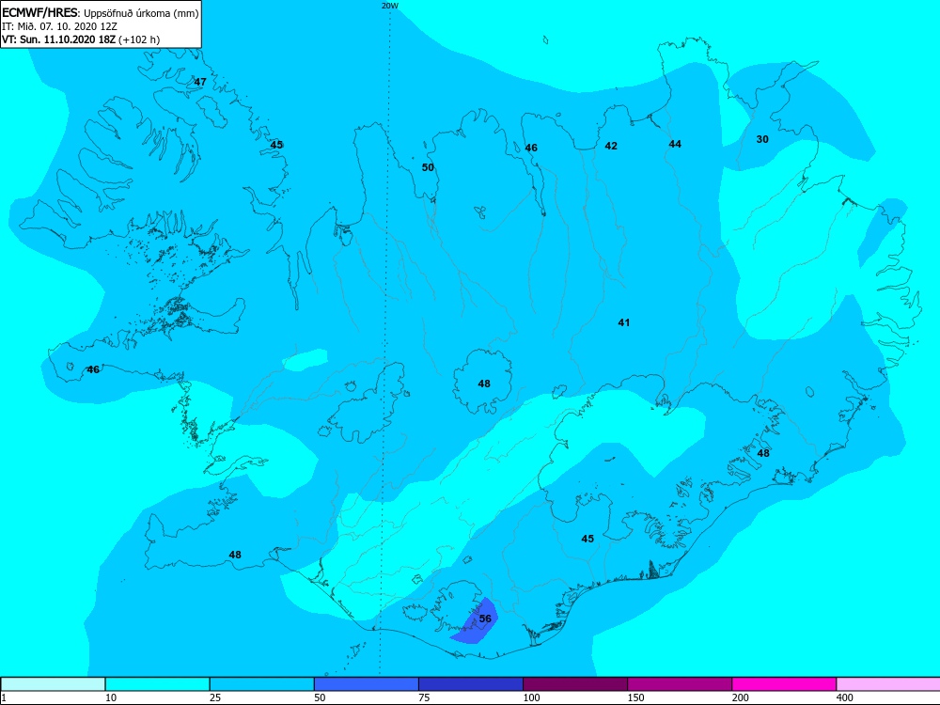Screen dimensions: 940x705
Task: Select the legend label 200
Action: tap(741, 697)
